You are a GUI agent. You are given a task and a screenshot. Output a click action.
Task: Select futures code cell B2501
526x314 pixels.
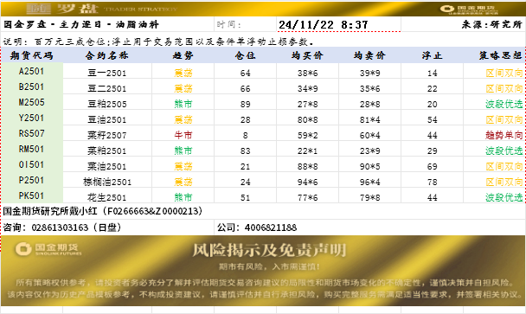(31, 87)
